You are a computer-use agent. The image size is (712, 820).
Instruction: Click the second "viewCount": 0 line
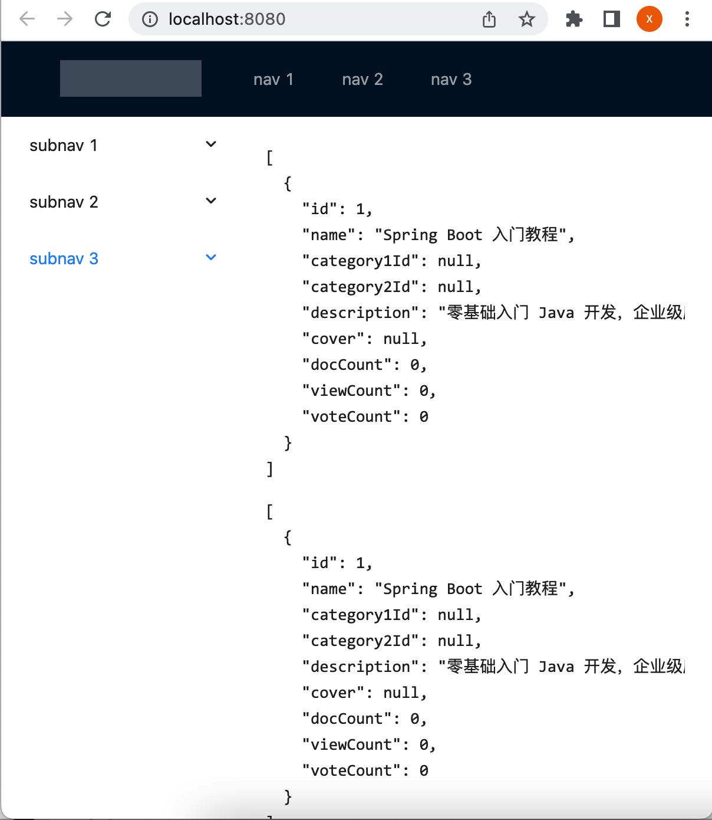point(369,744)
